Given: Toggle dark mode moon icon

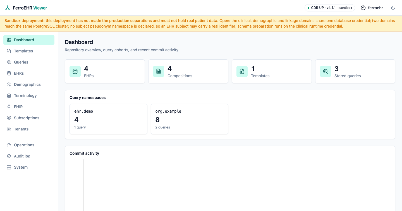Looking at the screenshot, I should point(393,8).
